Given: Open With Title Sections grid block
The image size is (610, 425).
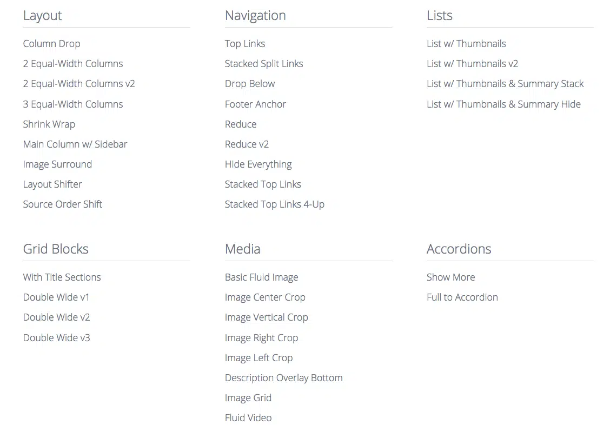Looking at the screenshot, I should coord(62,277).
